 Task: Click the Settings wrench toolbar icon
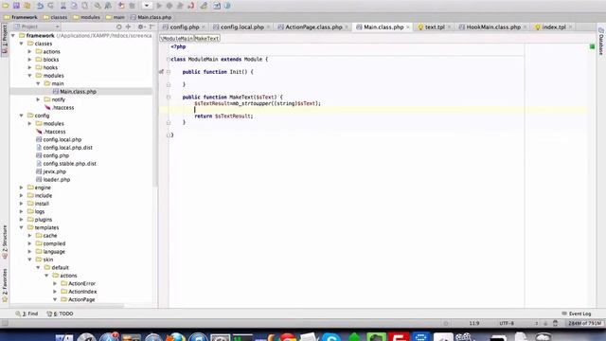tap(204, 6)
